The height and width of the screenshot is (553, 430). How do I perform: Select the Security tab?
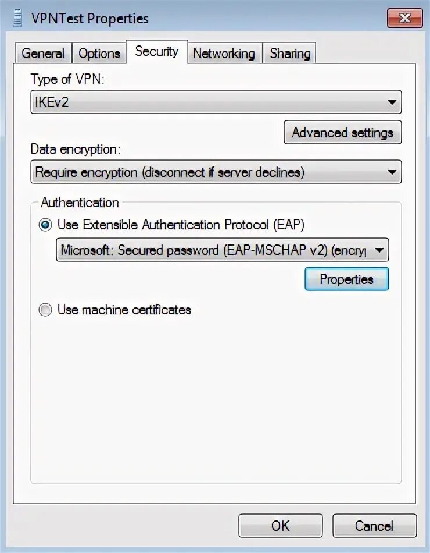point(157,51)
